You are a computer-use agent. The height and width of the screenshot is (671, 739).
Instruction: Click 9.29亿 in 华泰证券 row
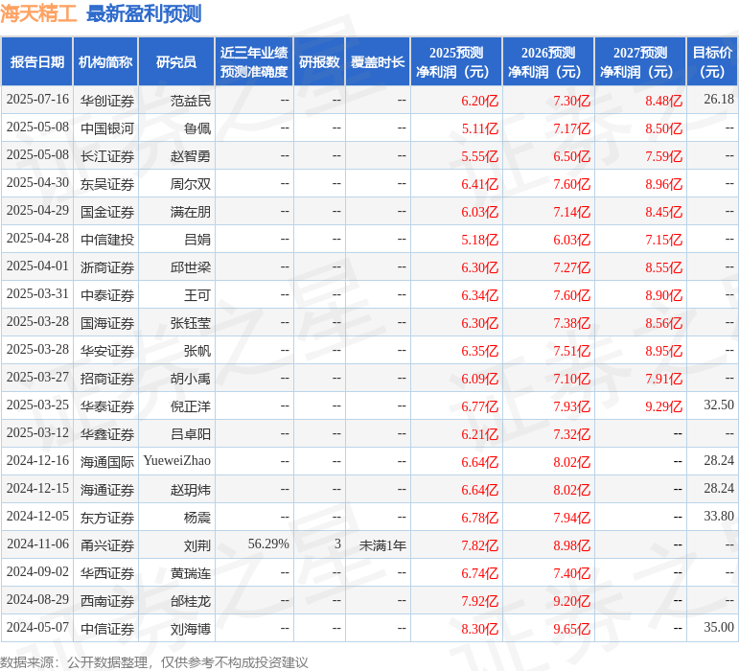point(663,406)
